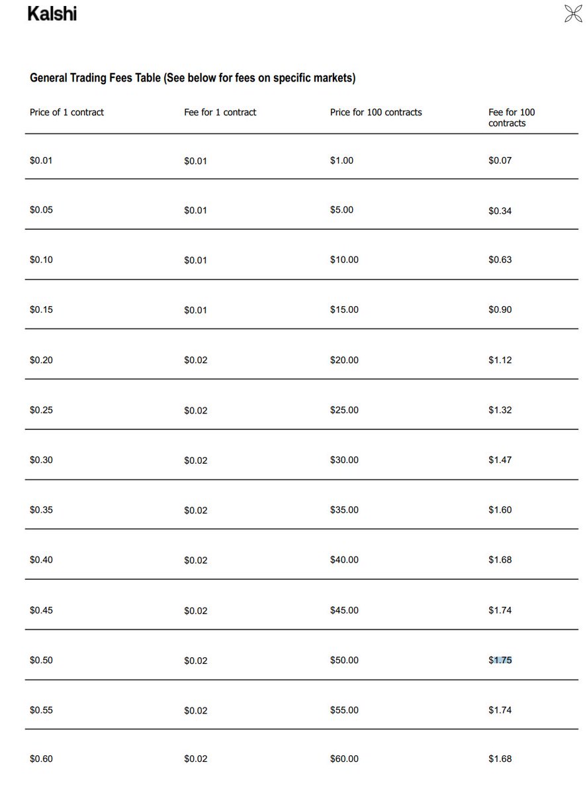Click the $55.00 price cell
Image resolution: width=587 pixels, height=795 pixels.
tap(344, 710)
